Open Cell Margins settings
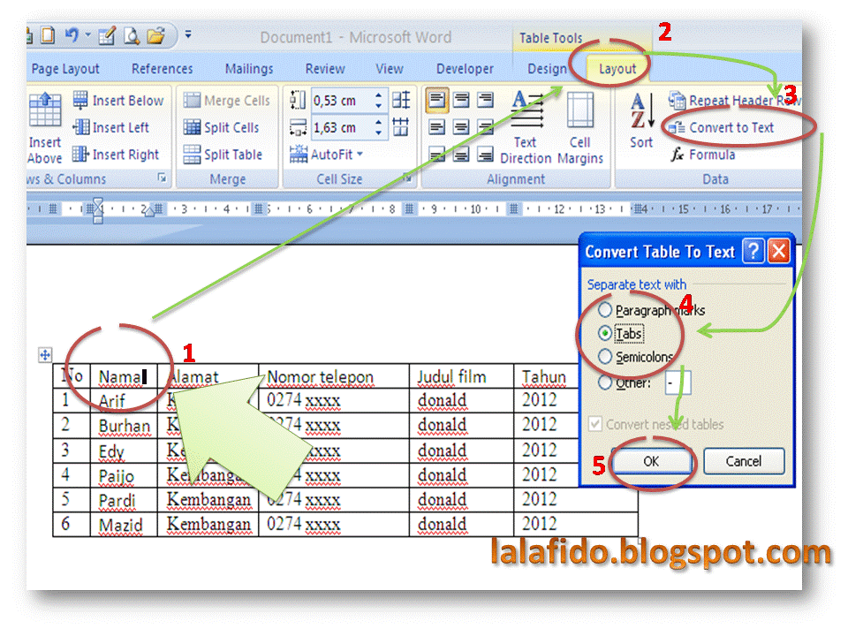848x636 pixels. click(580, 127)
